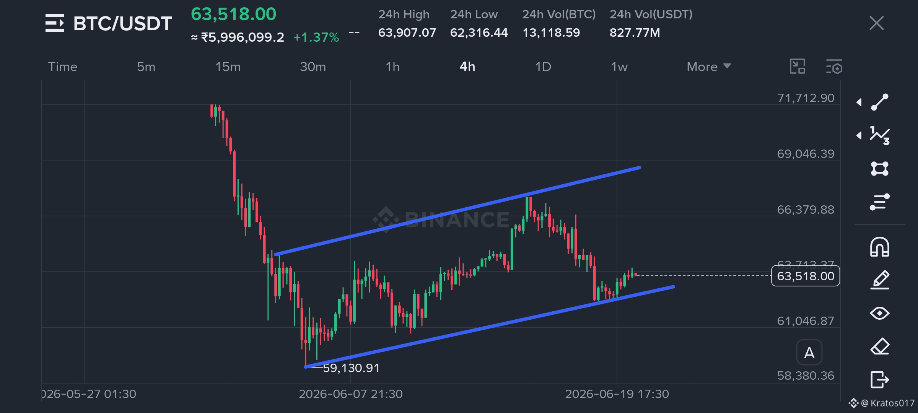The image size is (918, 413).
Task: Open the trading pair list menu icon
Action: (55, 23)
